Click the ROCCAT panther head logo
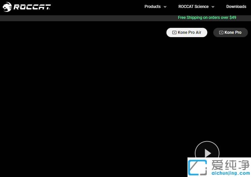 (x=7, y=7)
